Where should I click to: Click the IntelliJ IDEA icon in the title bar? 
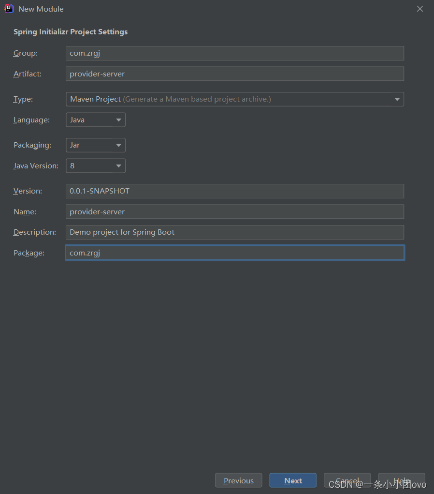9,8
